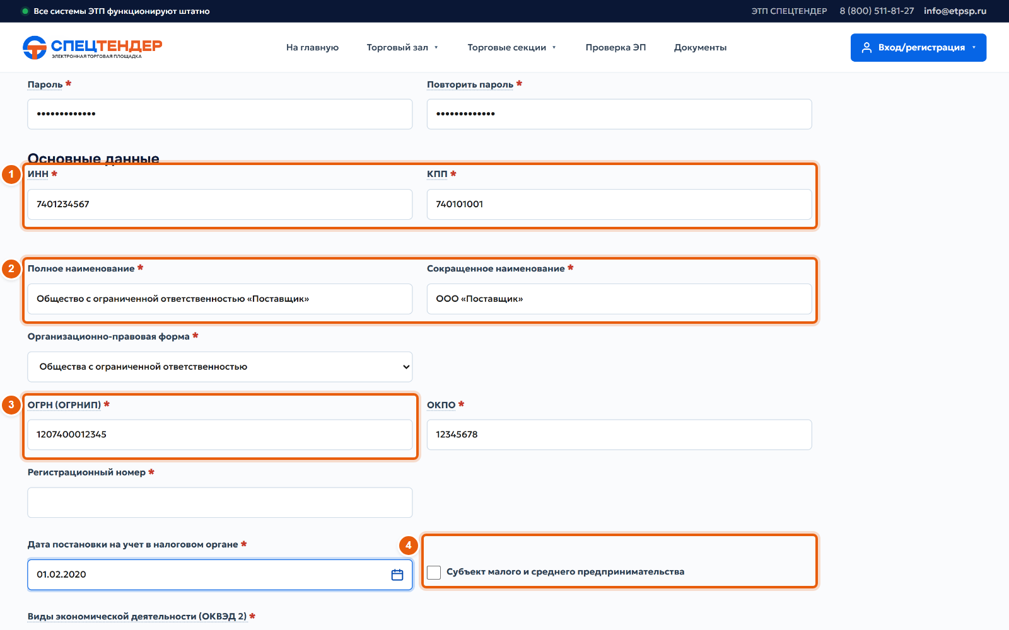Call the 8 (800) 511-81-27 phone link
Viewport: 1009px width, 630px height.
(x=877, y=11)
